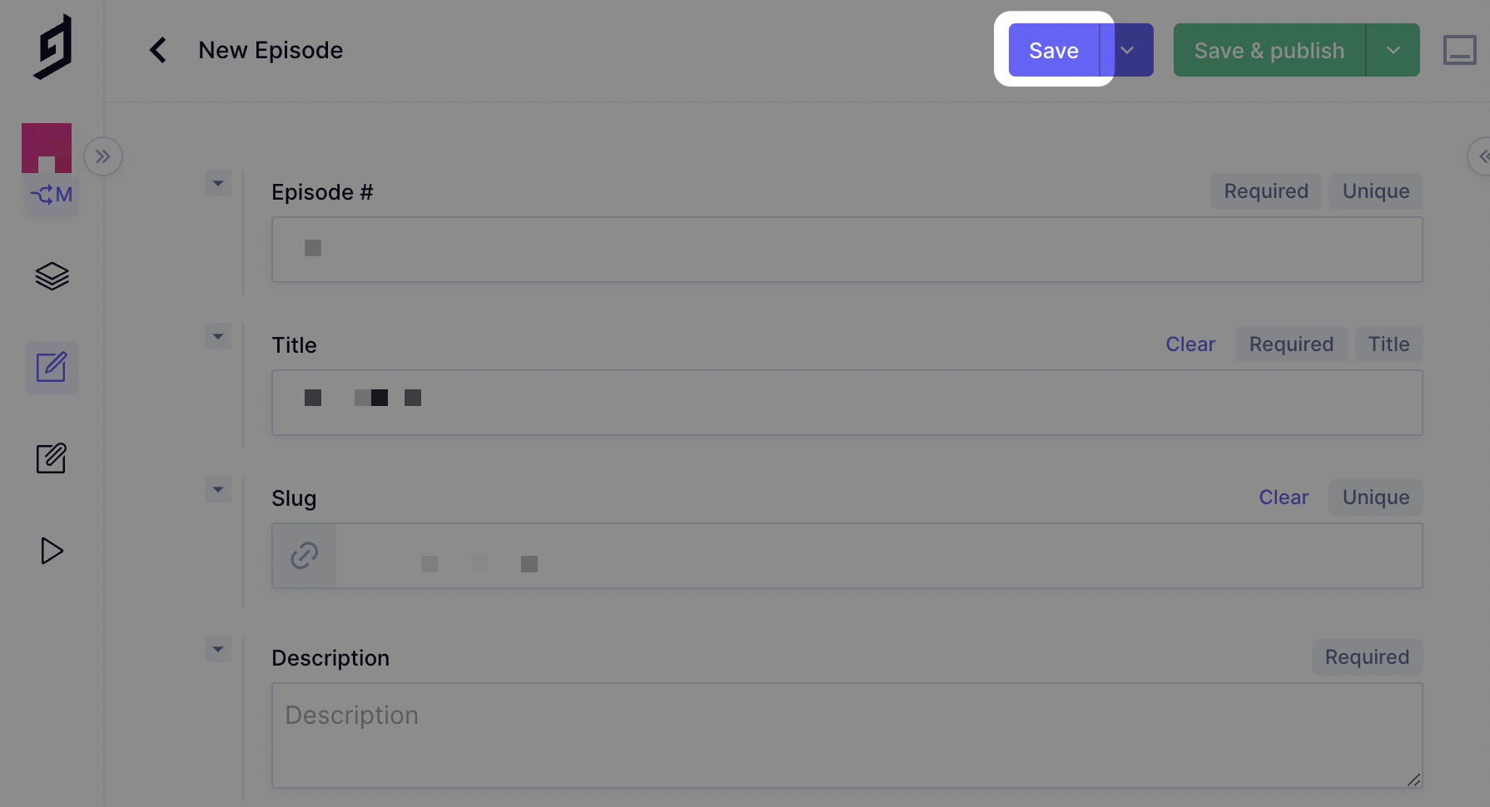The height and width of the screenshot is (807, 1490).
Task: Collapse the Slug field section
Action: [218, 489]
